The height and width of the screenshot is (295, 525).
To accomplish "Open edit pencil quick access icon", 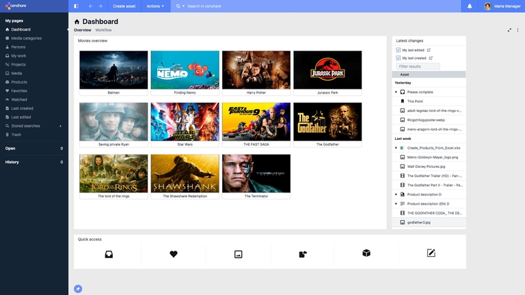I will pos(431,253).
